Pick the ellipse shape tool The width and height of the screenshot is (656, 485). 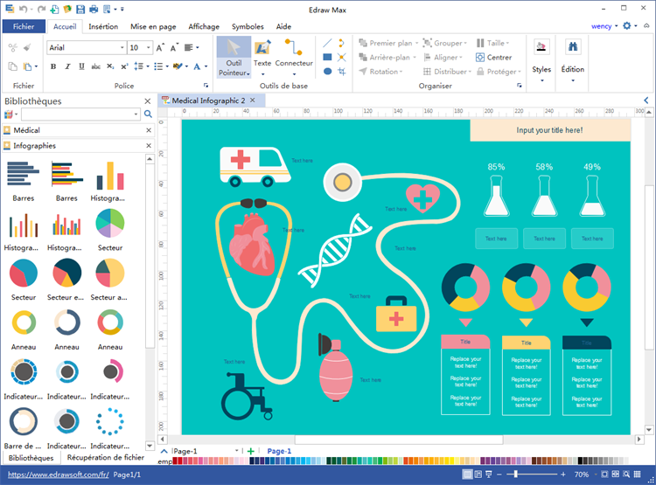click(328, 71)
